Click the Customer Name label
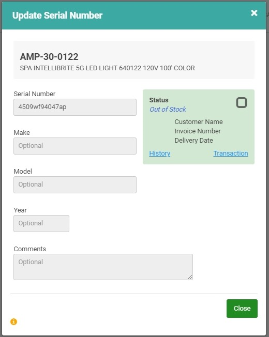The height and width of the screenshot is (337, 269). [199, 122]
